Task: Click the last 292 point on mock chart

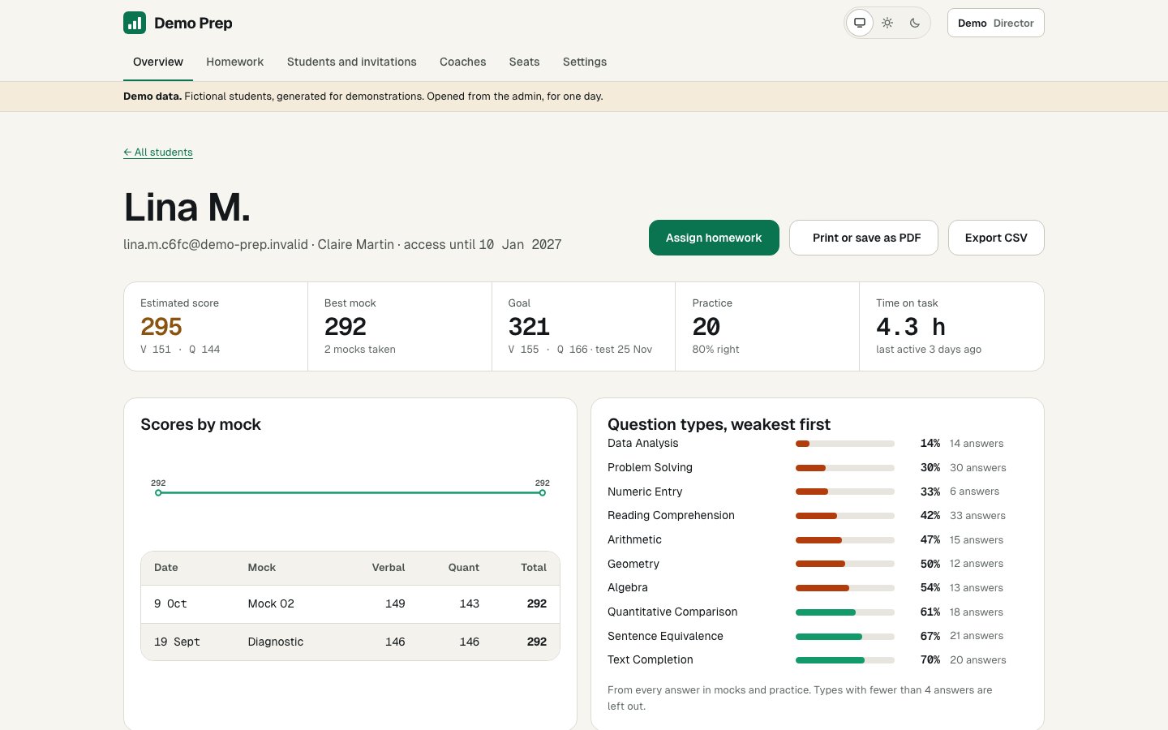Action: tap(543, 492)
